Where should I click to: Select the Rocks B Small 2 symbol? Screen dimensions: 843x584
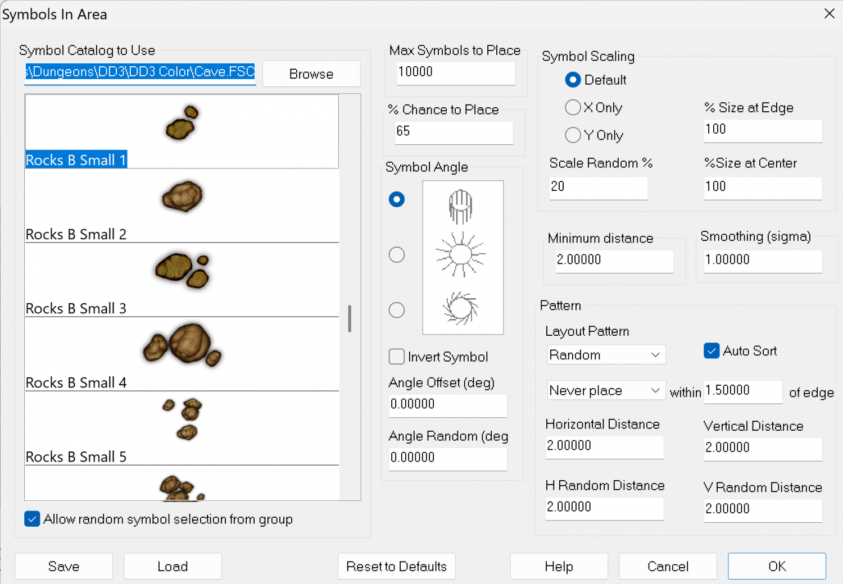[182, 206]
